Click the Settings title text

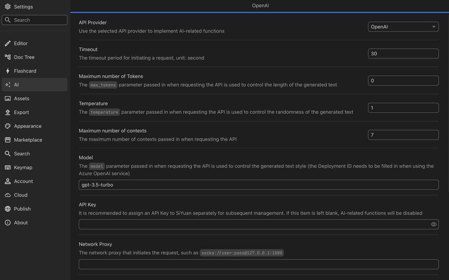coord(23,7)
